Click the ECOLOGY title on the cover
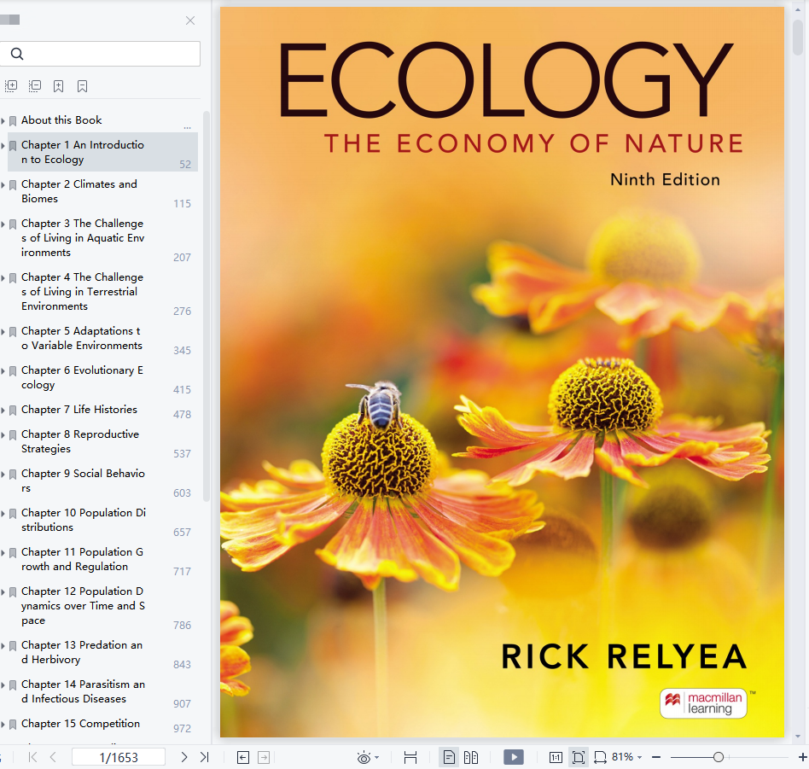Screen dimensions: 809x769 pos(506,79)
